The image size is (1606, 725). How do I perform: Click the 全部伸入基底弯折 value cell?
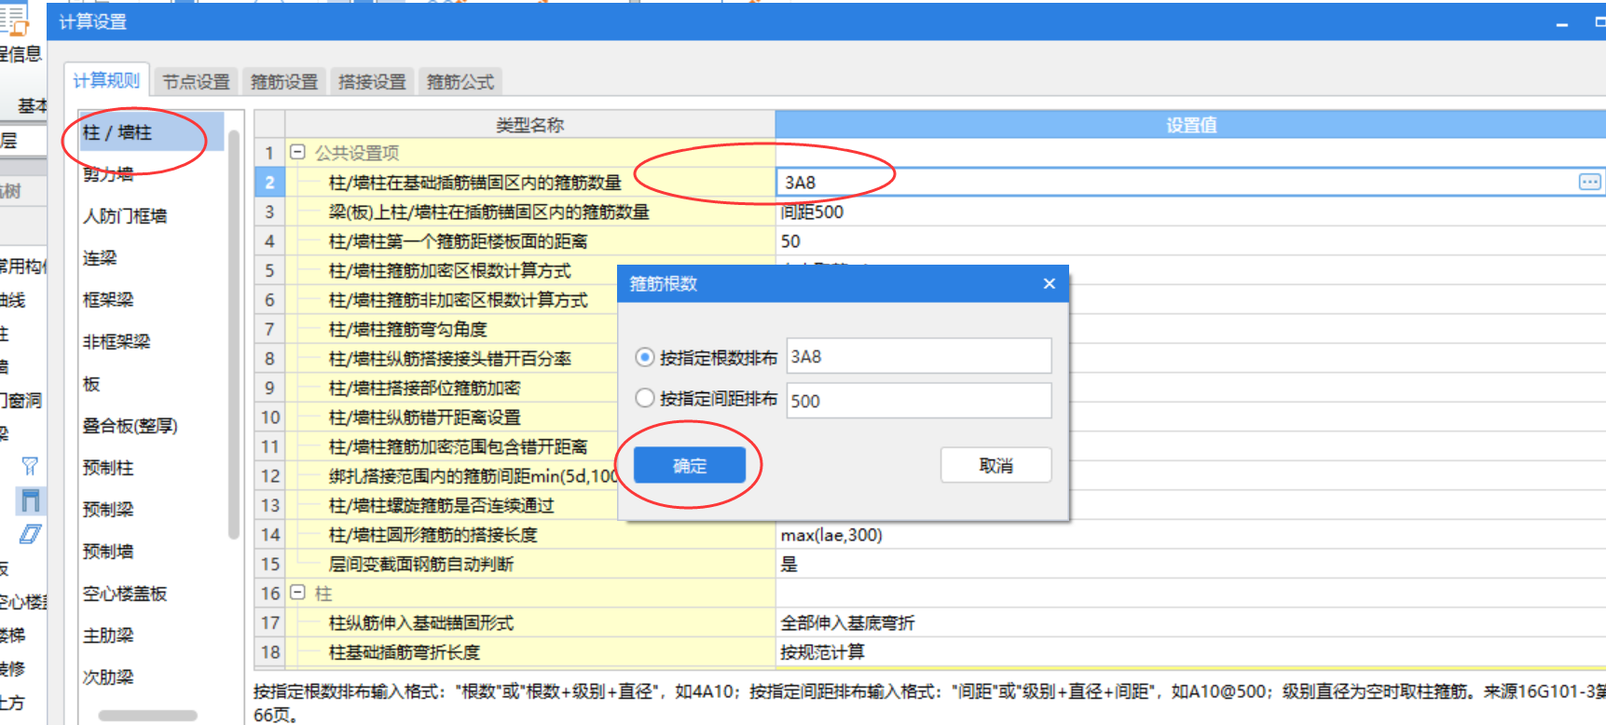pos(1190,622)
